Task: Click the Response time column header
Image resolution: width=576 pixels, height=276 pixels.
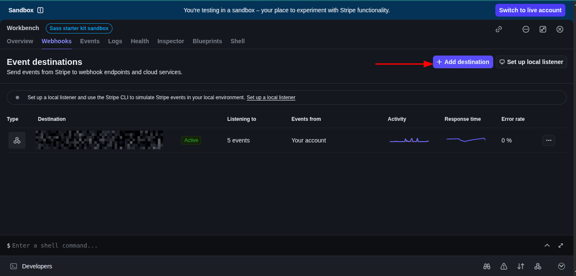Action: click(x=463, y=119)
